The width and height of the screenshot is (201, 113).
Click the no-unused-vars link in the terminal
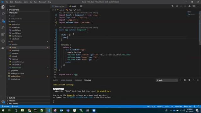coord(104,91)
